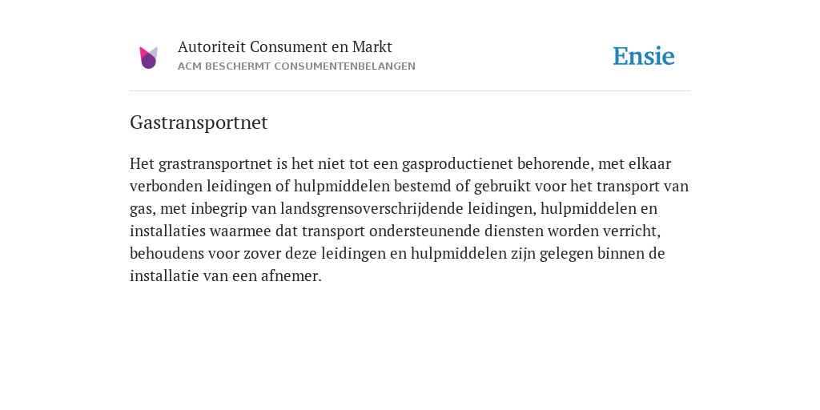Image resolution: width=820 pixels, height=410 pixels.
Task: Click the word 'elkaar' ending the first line
Action: point(650,164)
